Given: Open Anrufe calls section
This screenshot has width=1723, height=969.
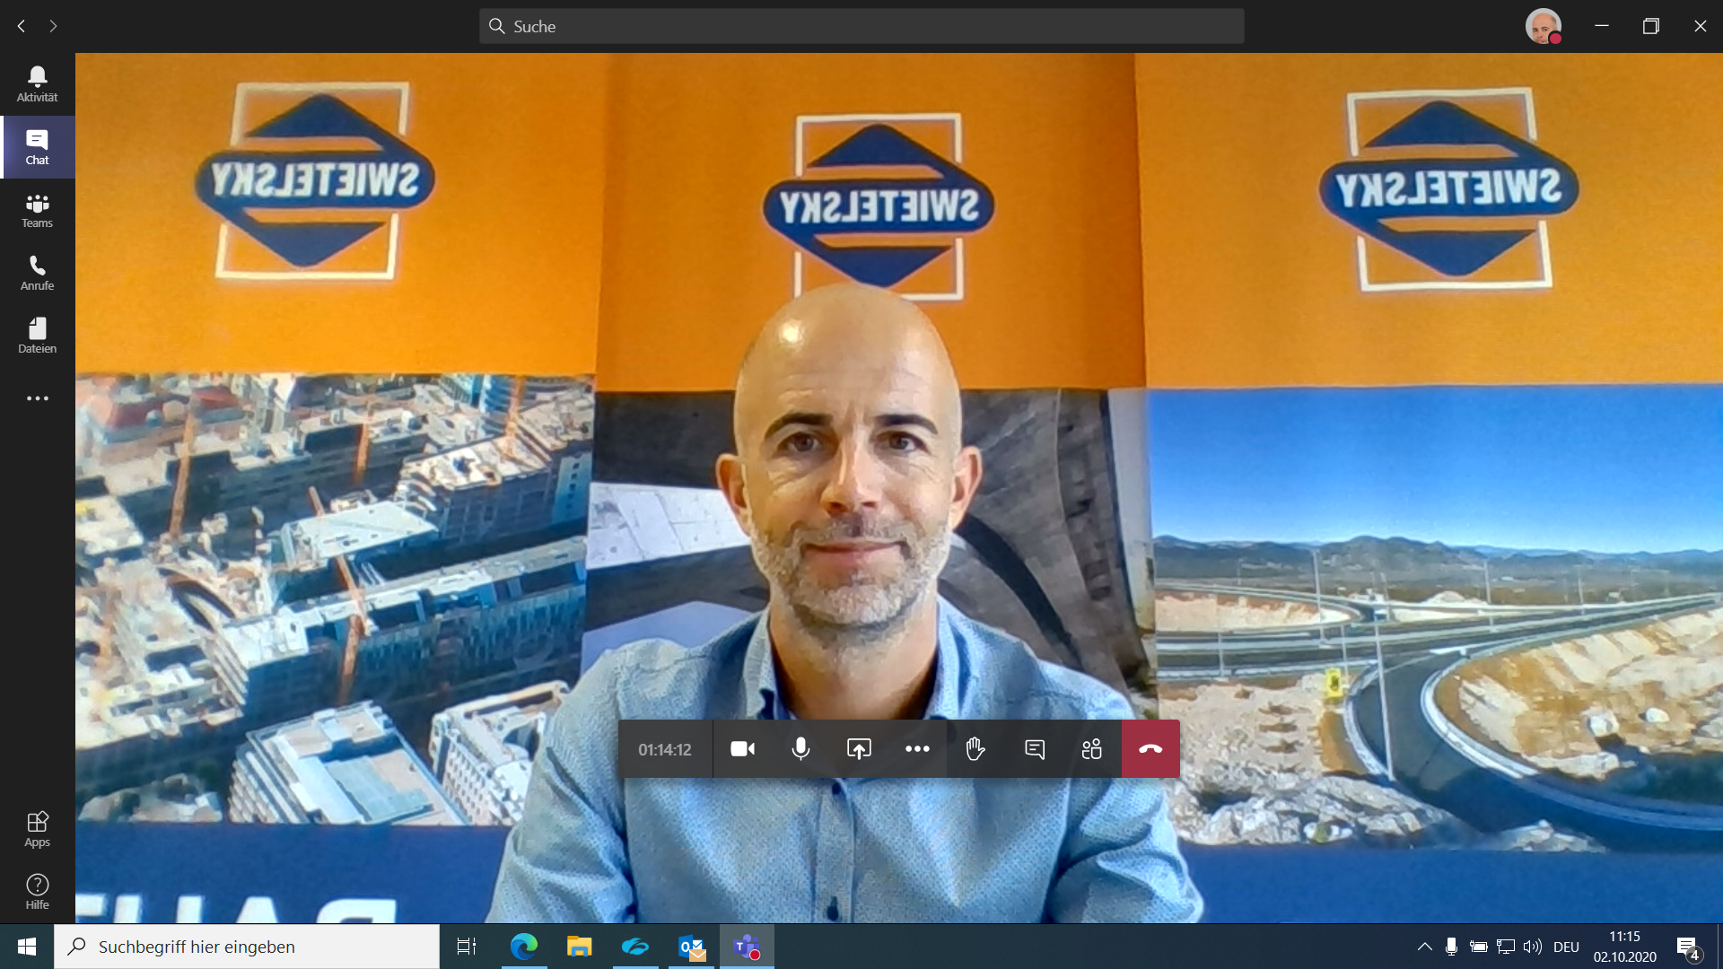Looking at the screenshot, I should 37,273.
